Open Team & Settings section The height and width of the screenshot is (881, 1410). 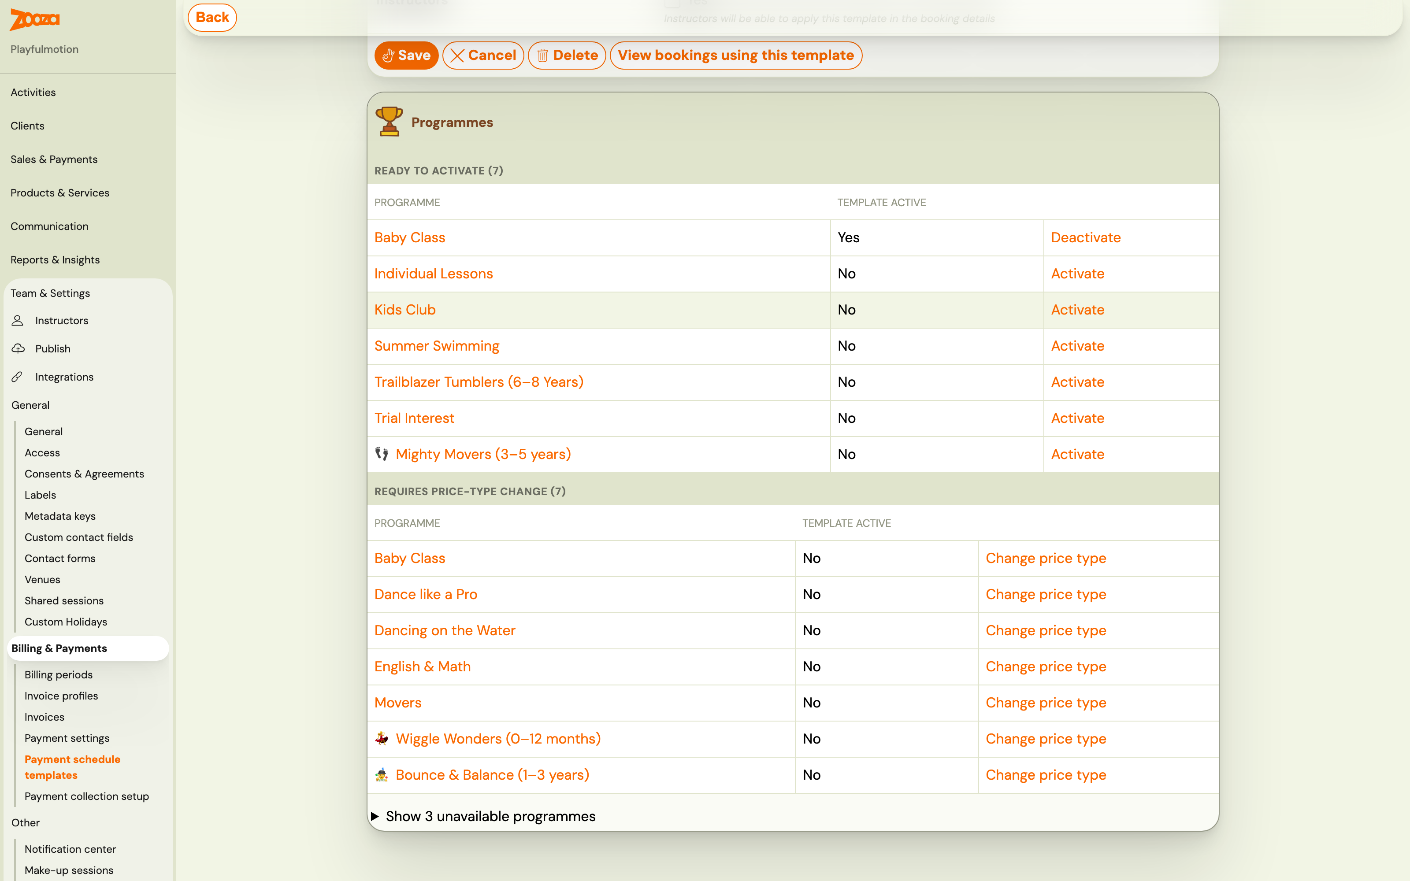[50, 293]
